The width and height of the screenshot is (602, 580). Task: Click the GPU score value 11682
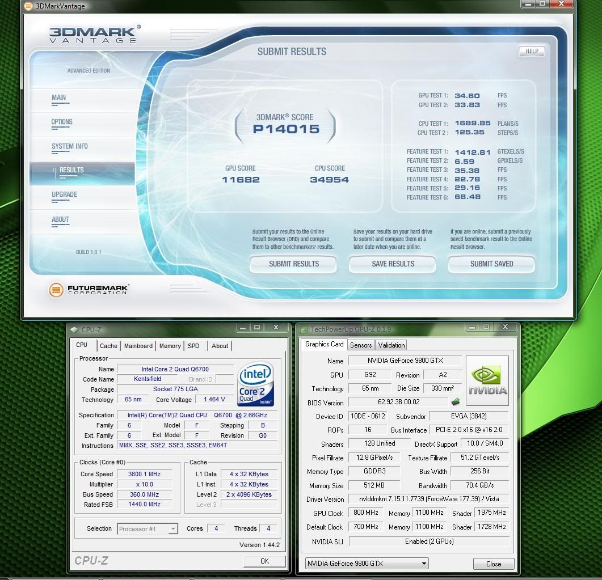click(x=241, y=180)
